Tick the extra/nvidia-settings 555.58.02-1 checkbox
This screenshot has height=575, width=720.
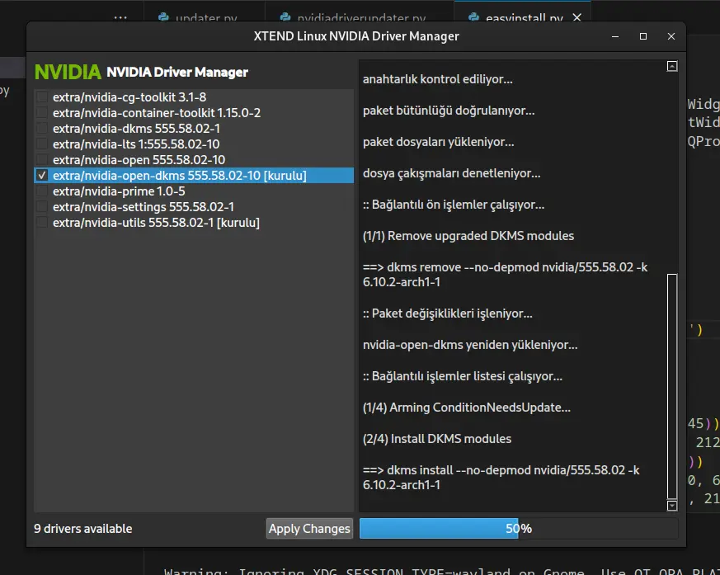pos(42,206)
